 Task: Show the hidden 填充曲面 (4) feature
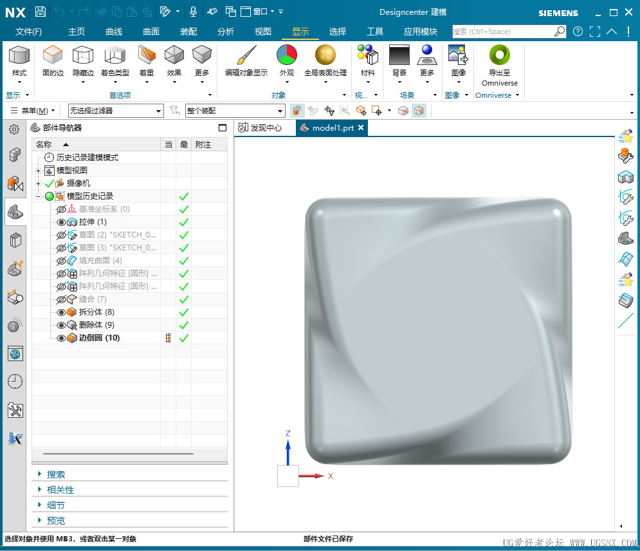click(x=62, y=261)
